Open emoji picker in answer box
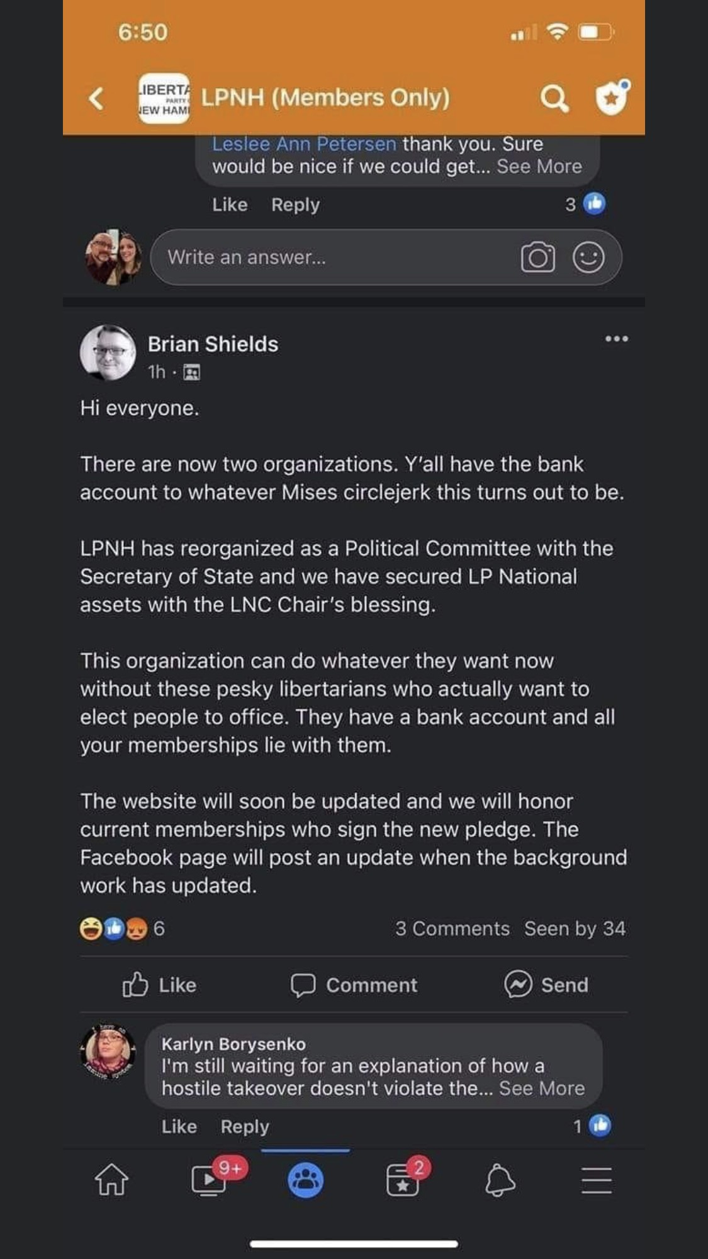 tap(588, 257)
